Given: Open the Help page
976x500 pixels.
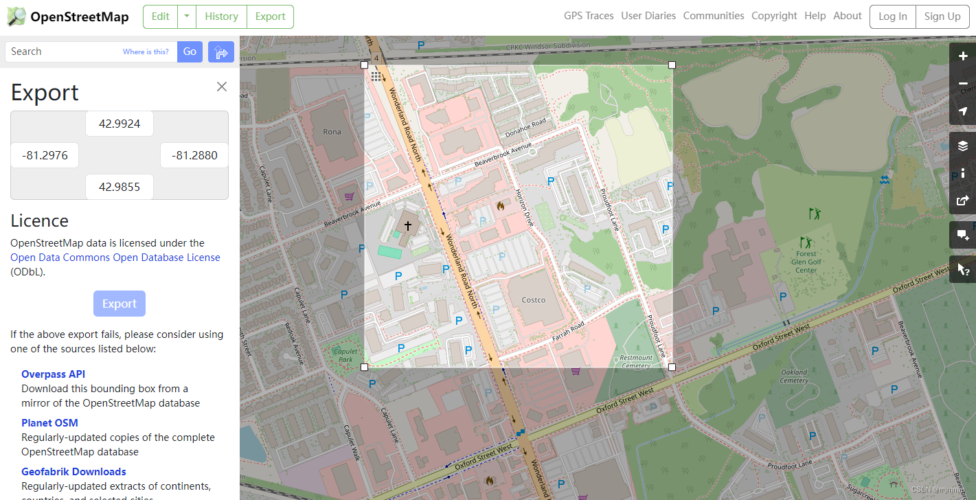Looking at the screenshot, I should point(815,16).
